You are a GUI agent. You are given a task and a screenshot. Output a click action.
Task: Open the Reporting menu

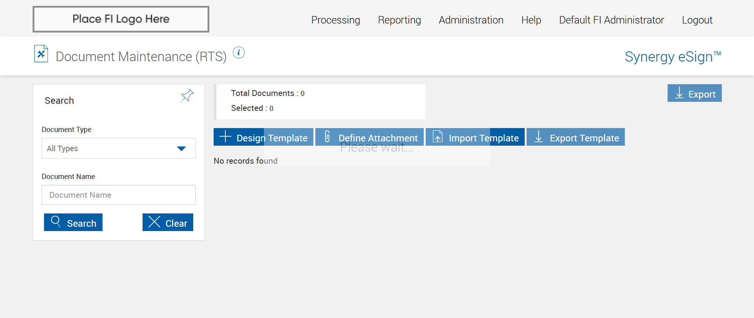tap(399, 20)
